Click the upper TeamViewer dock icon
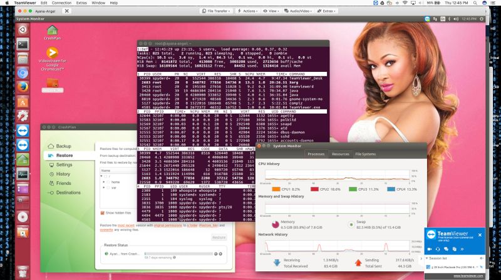 click(23, 131)
